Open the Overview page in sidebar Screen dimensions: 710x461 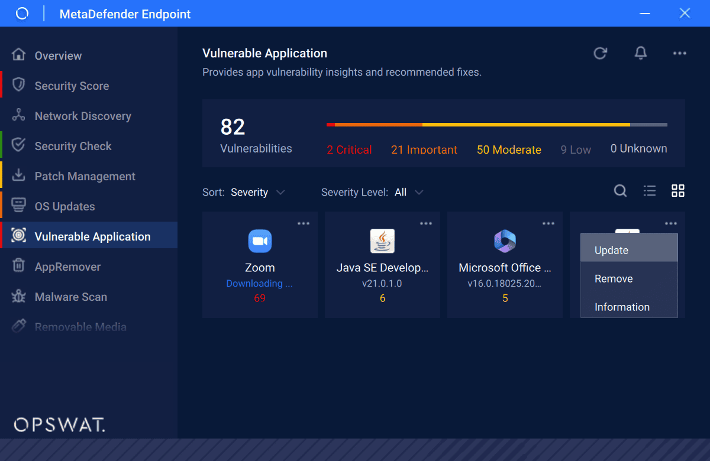point(89,56)
